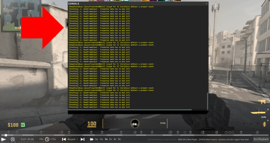The image size is (270, 143).
Task: Click the $100 money display
Action: click(x=13, y=125)
